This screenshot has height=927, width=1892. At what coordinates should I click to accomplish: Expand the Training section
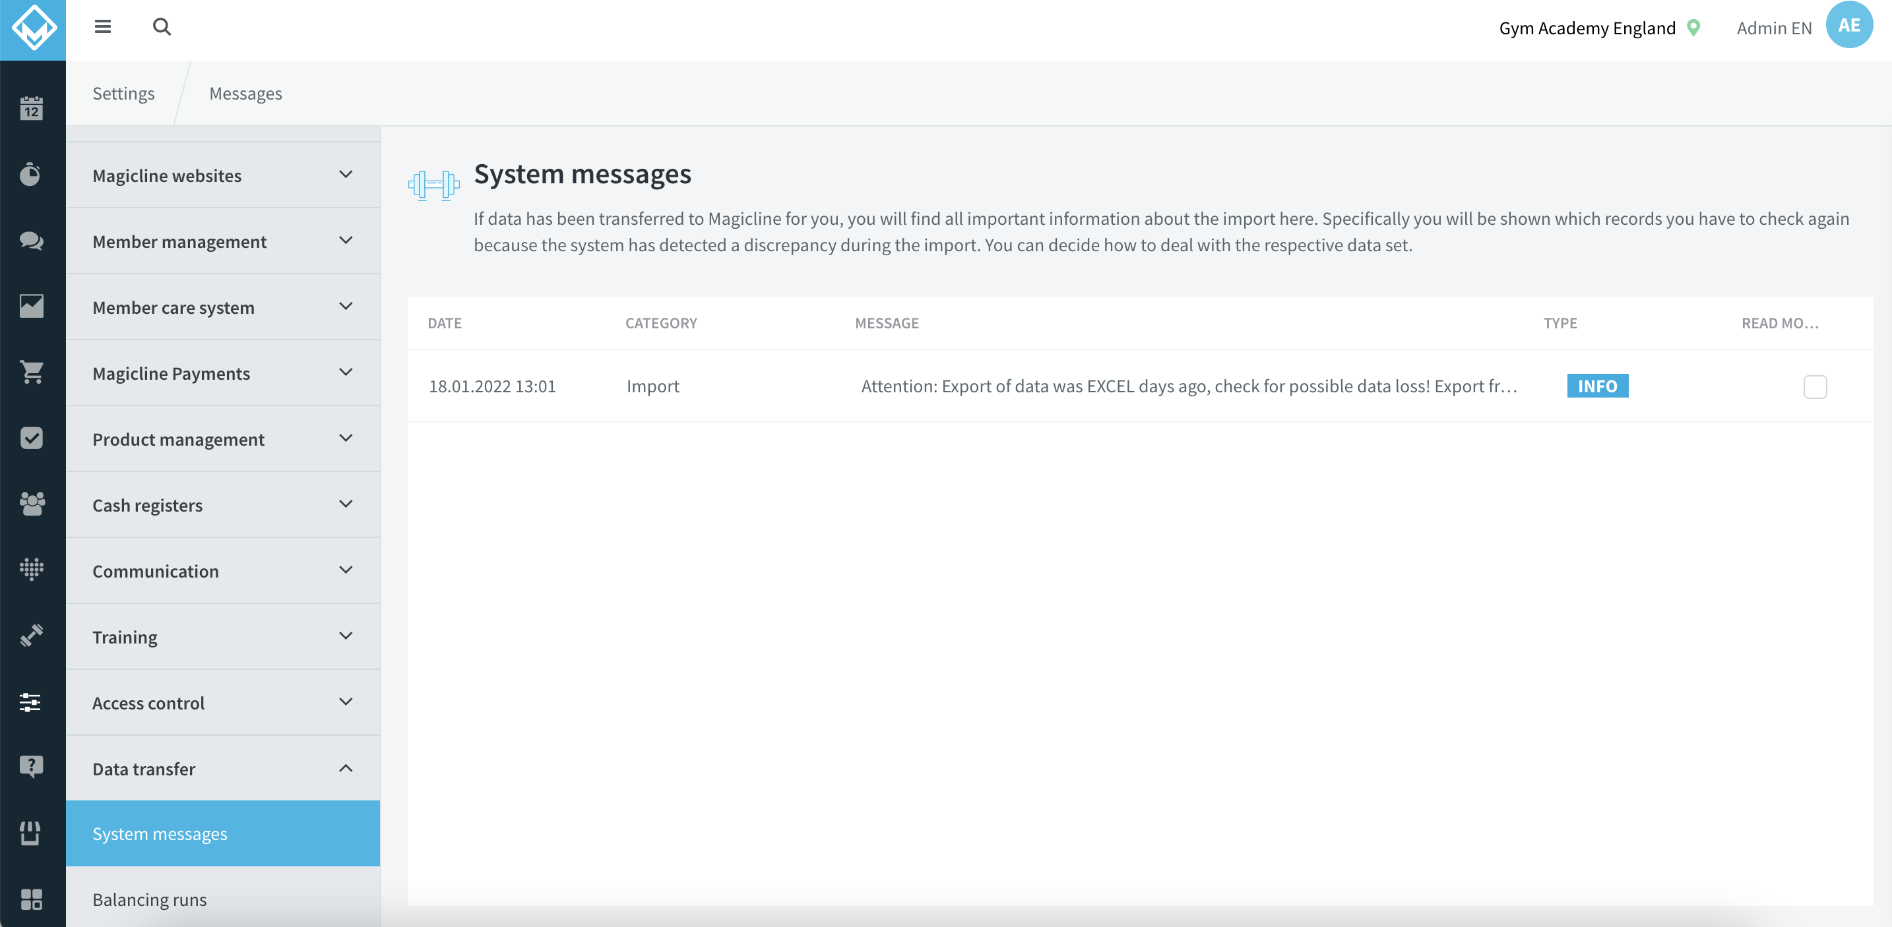pos(223,637)
